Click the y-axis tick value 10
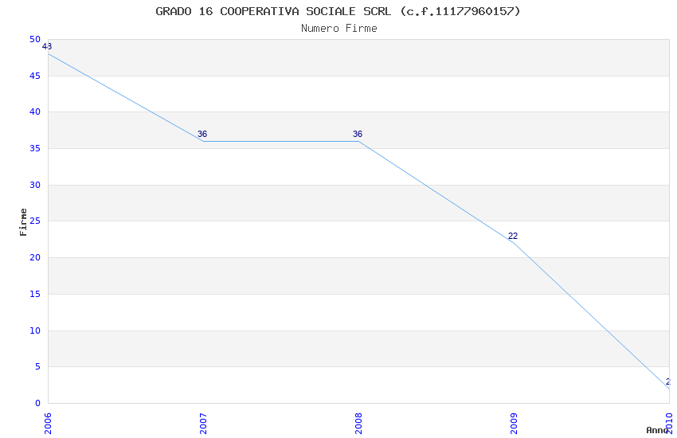This screenshot has height=438, width=677. click(35, 330)
